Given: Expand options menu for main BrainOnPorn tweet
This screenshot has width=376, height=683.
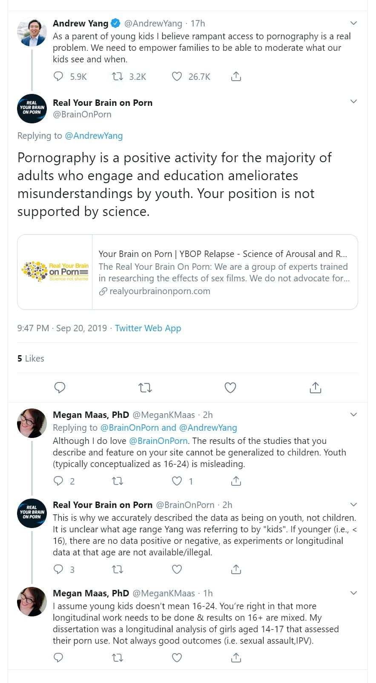Looking at the screenshot, I should click(x=353, y=102).
